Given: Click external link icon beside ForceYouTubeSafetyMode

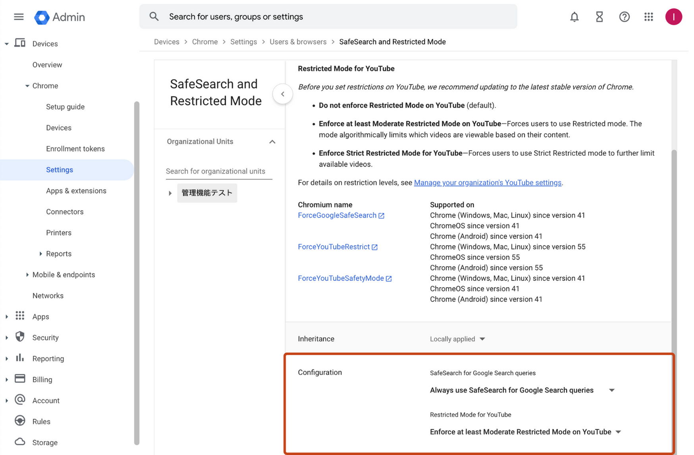Looking at the screenshot, I should pos(389,279).
